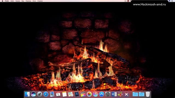Open the Trash

pyautogui.click(x=148, y=94)
